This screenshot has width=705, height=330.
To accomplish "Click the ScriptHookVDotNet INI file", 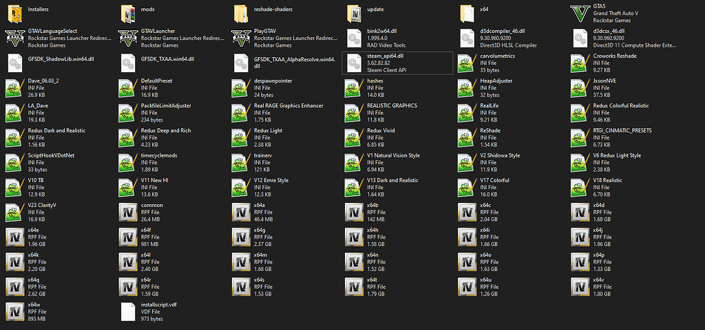I will 15,162.
